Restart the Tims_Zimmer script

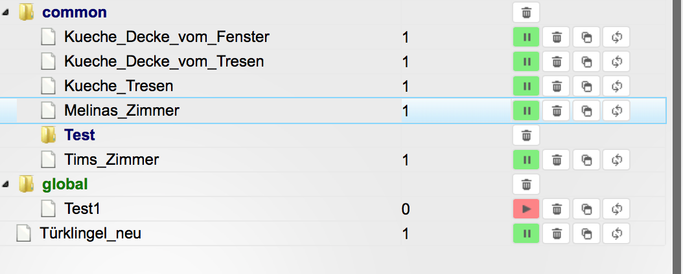click(x=616, y=160)
